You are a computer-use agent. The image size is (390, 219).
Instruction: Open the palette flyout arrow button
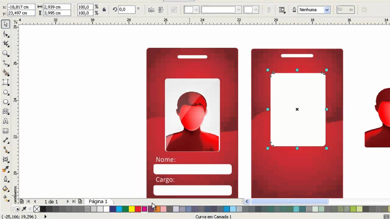click(17, 209)
